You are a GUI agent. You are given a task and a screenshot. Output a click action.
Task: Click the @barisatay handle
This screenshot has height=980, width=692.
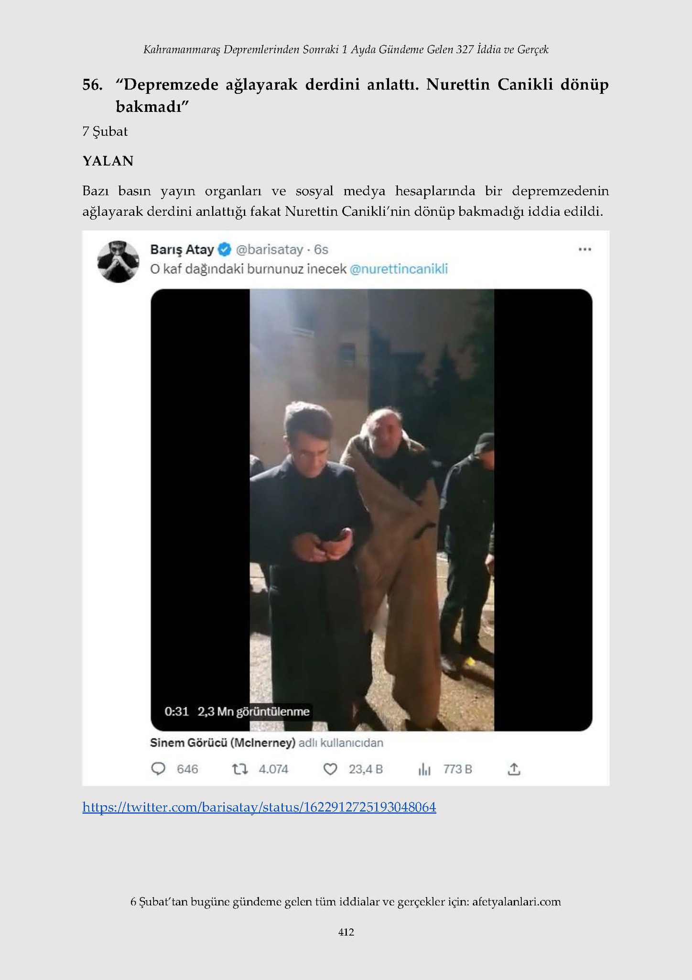(x=270, y=249)
